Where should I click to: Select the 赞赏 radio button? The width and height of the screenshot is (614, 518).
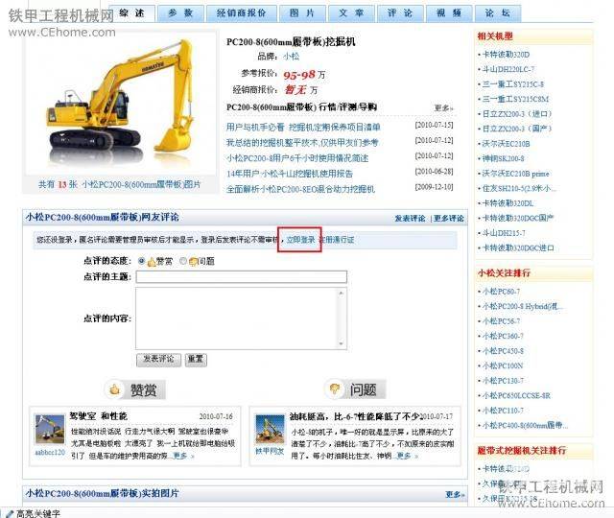coord(142,261)
